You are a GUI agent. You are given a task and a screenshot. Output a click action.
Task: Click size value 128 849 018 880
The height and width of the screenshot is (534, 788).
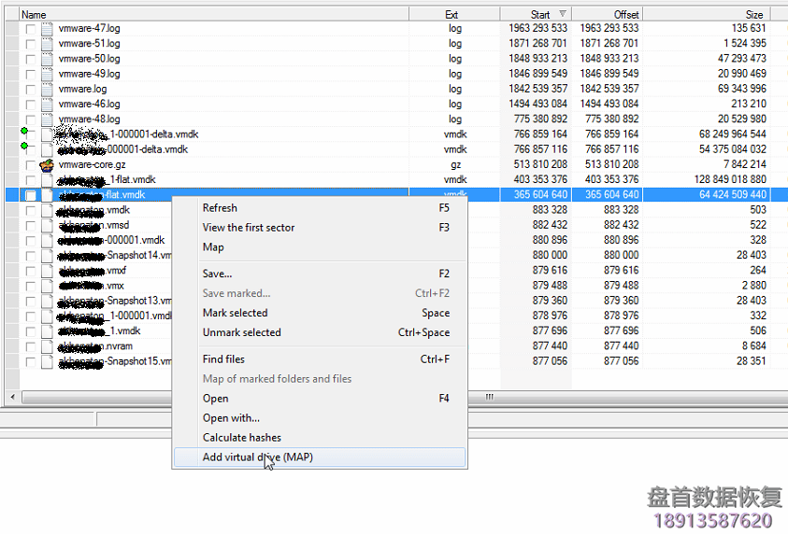[730, 179]
